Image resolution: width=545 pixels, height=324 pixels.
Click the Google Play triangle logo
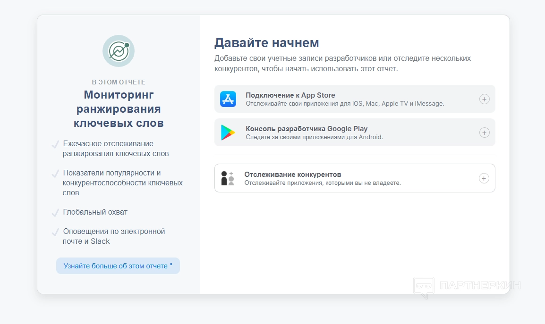[228, 133]
